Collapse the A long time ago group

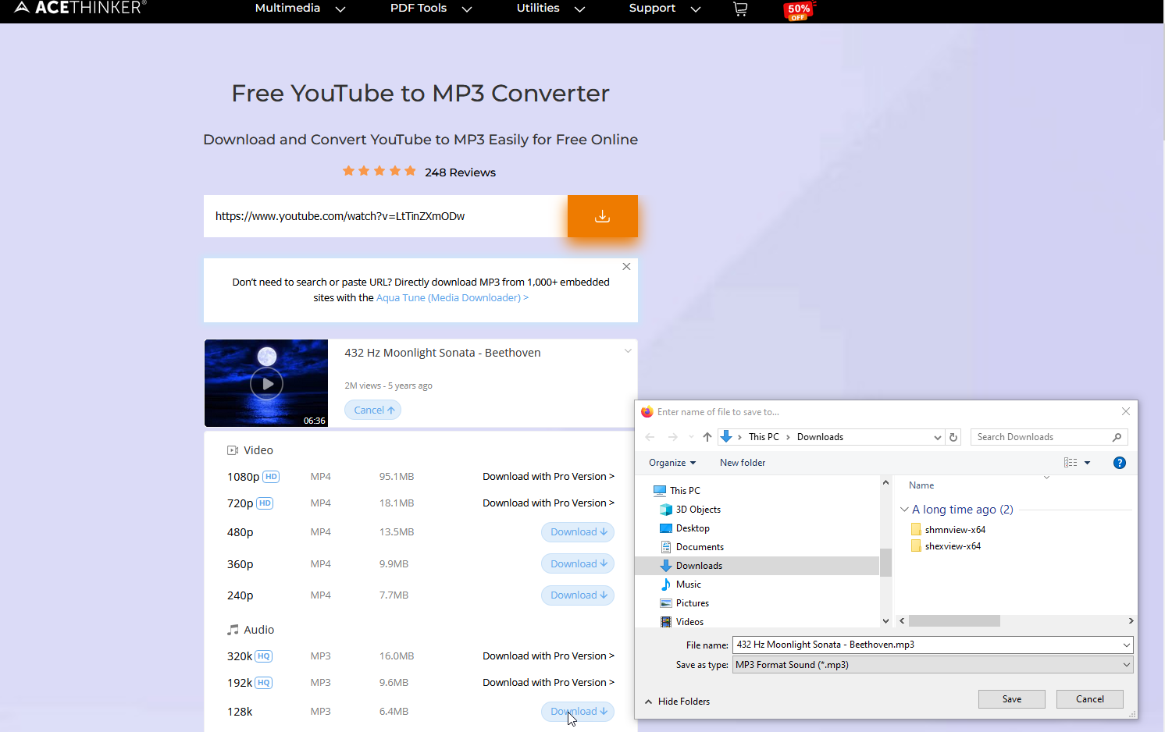pos(904,509)
